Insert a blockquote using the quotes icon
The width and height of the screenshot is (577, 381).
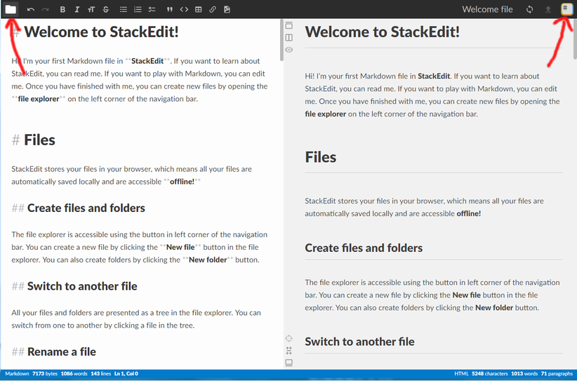pyautogui.click(x=170, y=10)
